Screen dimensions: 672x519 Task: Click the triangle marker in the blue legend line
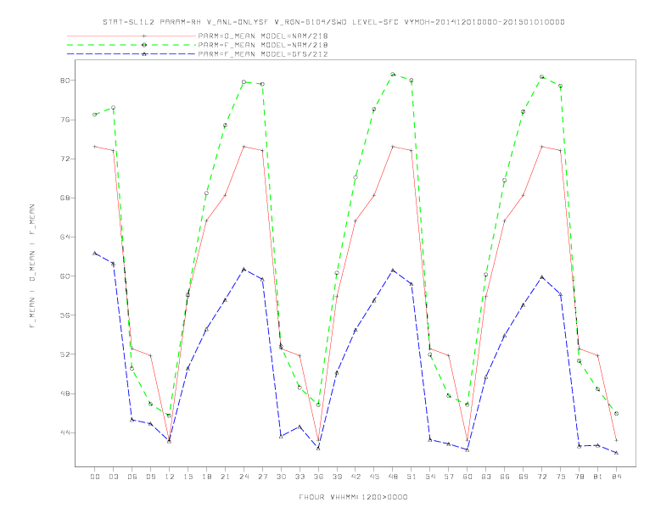[x=144, y=54]
